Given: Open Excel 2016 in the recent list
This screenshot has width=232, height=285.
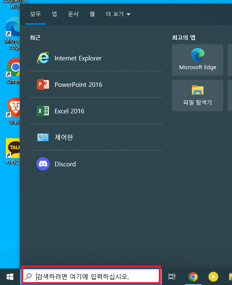Looking at the screenshot, I should point(96,111).
